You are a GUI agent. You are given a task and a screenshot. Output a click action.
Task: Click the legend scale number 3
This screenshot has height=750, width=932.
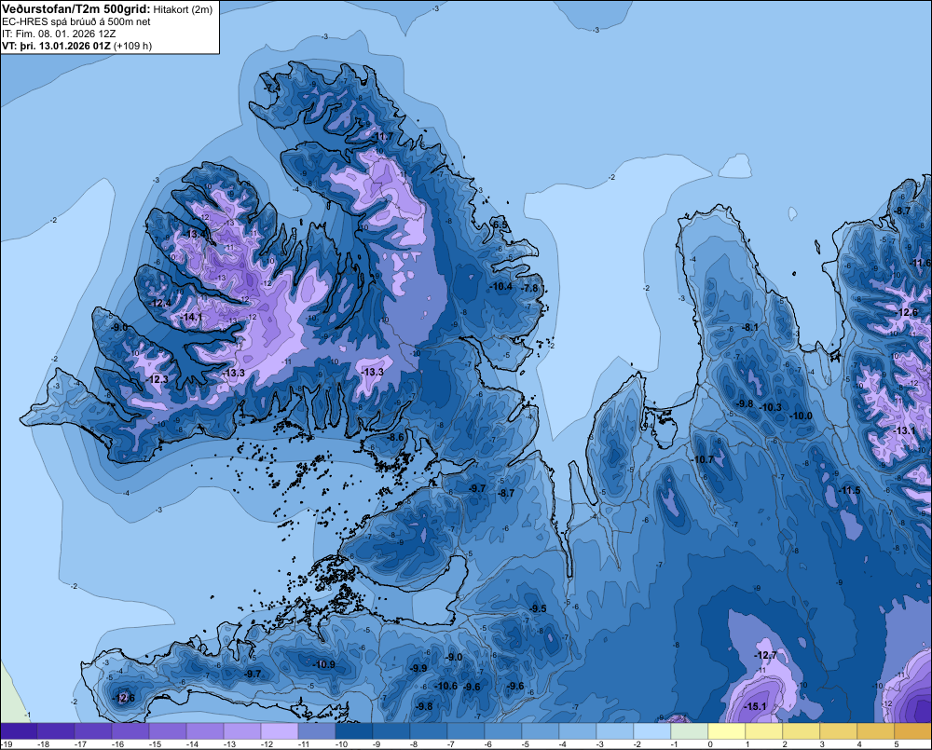point(822,744)
